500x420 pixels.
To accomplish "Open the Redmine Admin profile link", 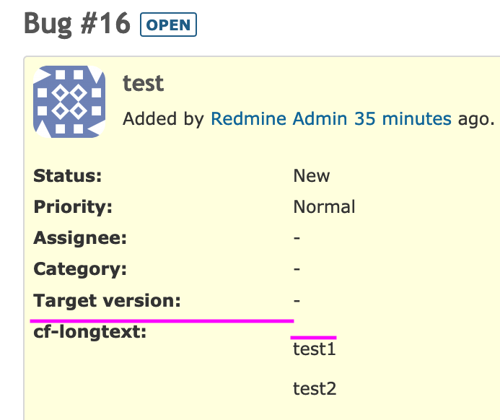I will (x=279, y=119).
